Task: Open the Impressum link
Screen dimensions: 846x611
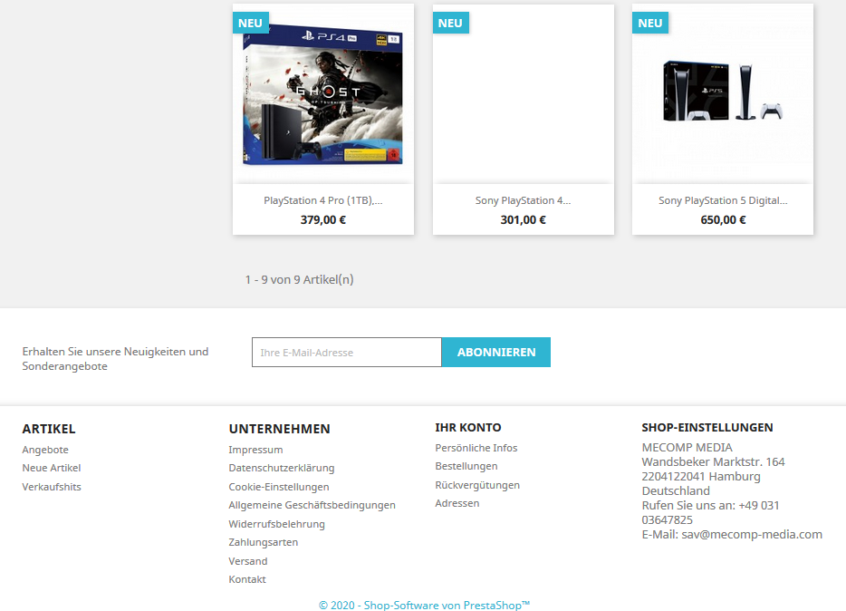Action: point(255,450)
